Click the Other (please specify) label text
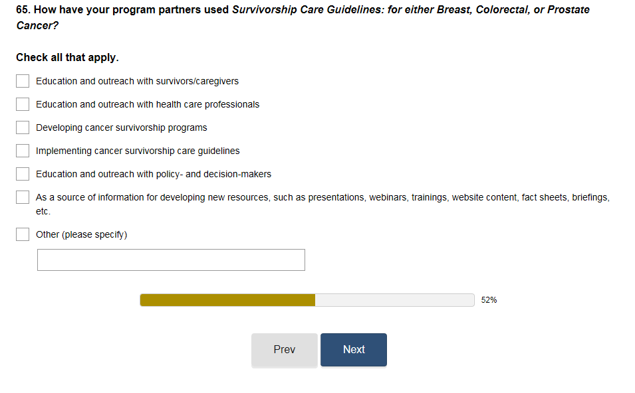Screen dimensions: 635x393 [x=81, y=234]
